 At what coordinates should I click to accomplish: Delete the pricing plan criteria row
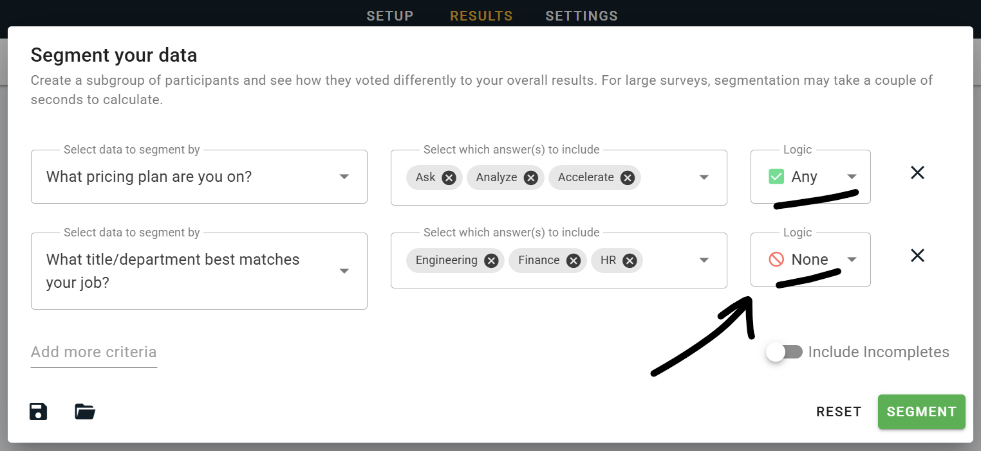917,173
